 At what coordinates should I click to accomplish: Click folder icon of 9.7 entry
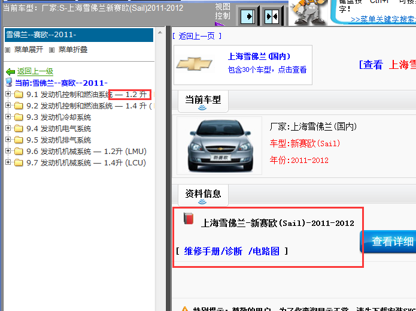coord(19,162)
